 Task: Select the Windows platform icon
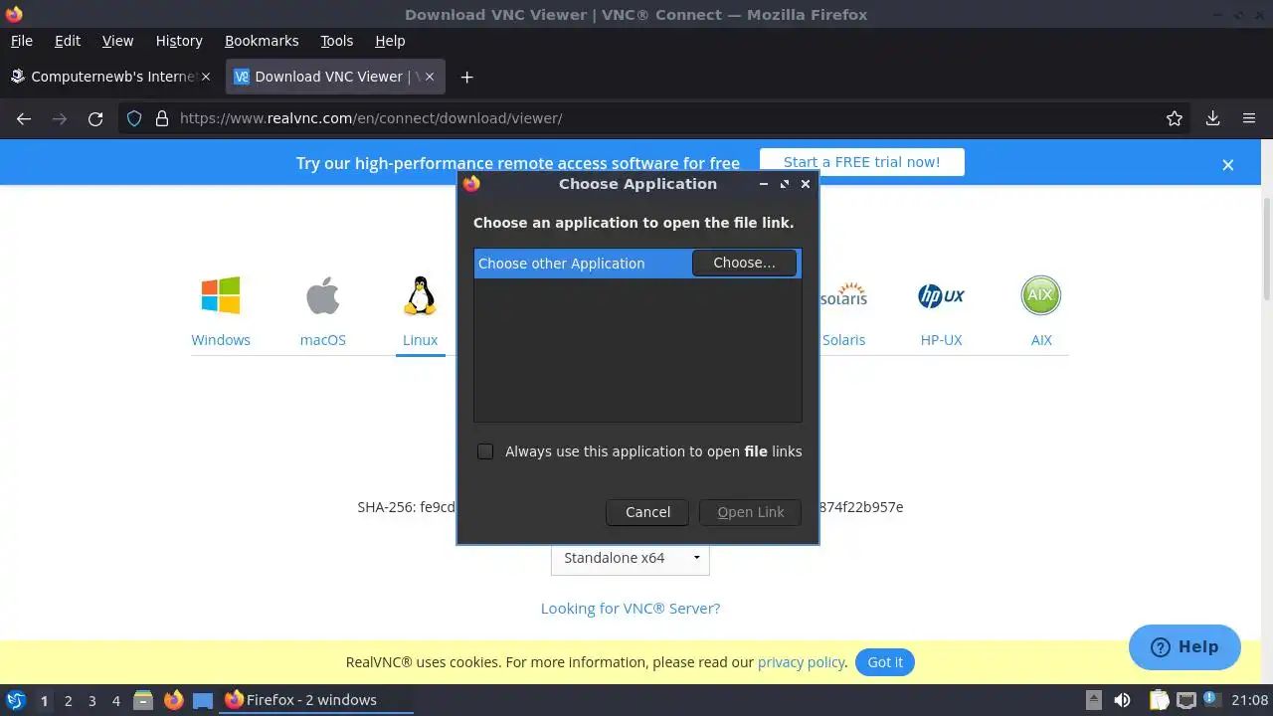221,295
